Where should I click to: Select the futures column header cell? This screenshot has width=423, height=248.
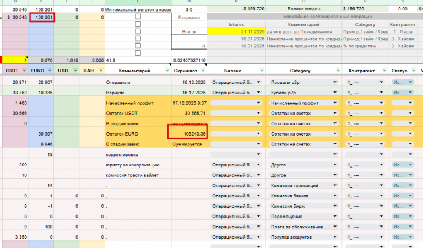click(x=236, y=24)
